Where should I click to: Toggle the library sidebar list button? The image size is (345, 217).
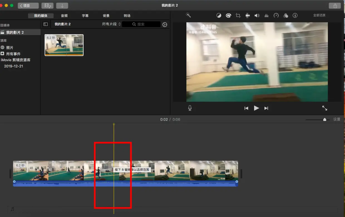coord(46,24)
